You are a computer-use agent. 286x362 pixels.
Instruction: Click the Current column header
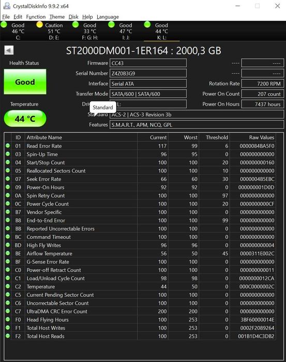(x=153, y=137)
